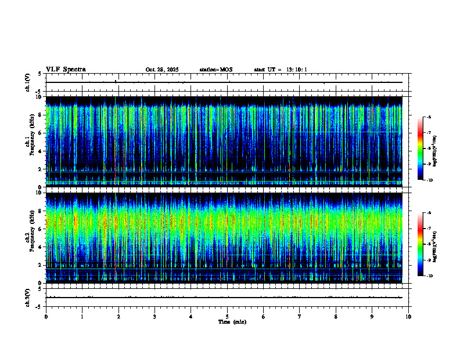Click the ch.1 colorbar "log(PSD)" label
This screenshot has width=460, height=355.
coord(435,151)
